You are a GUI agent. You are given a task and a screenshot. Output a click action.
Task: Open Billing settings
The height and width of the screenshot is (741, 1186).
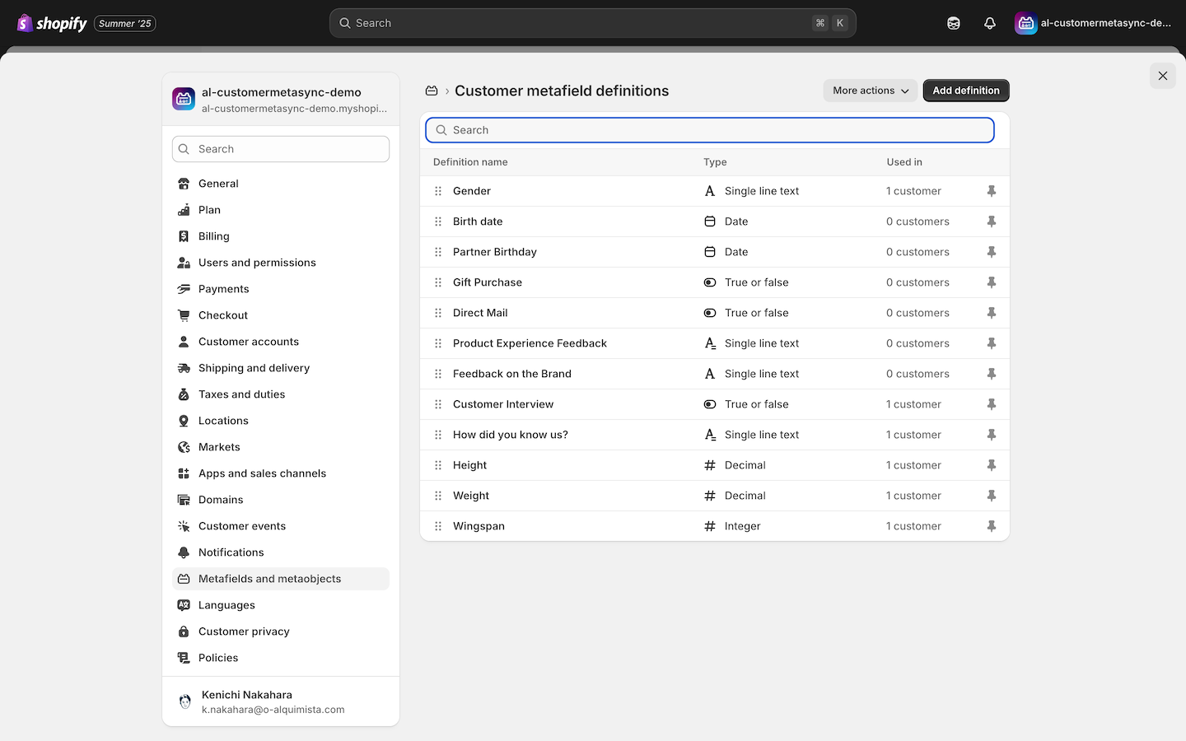[281, 236]
